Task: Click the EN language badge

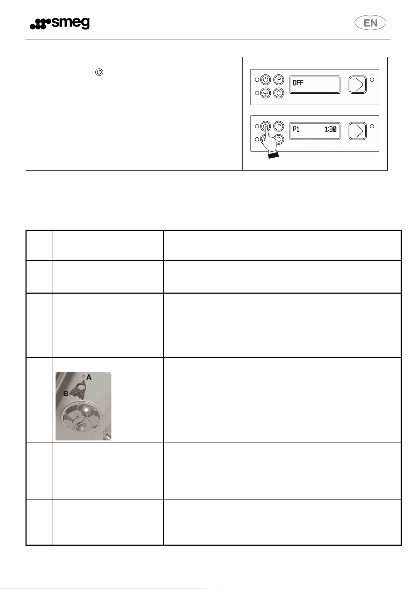Action: pos(371,23)
